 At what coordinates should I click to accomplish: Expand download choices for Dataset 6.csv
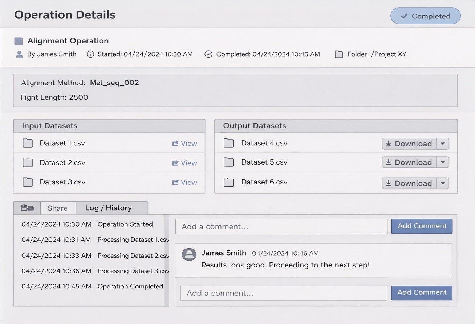[x=443, y=183]
